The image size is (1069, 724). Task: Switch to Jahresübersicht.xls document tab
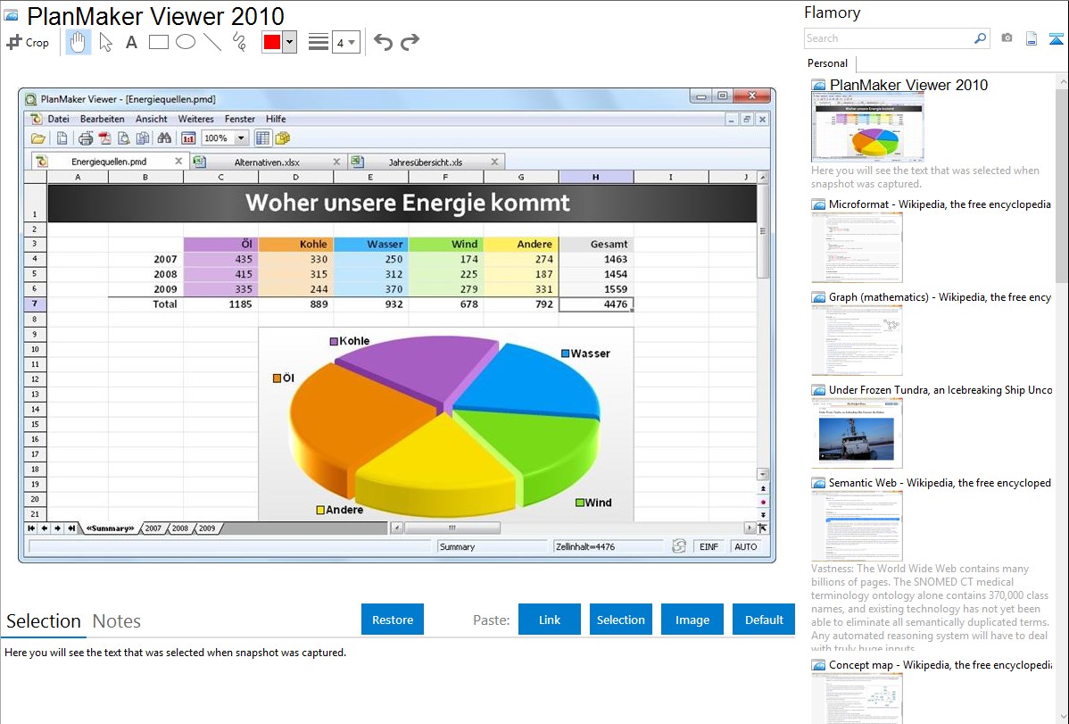[x=426, y=162]
